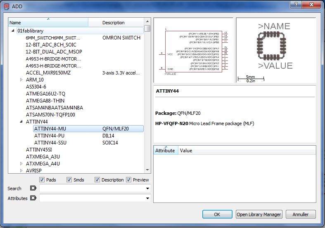Click the QFN package footprint preview
The image size is (325, 228).
coord(276,51)
